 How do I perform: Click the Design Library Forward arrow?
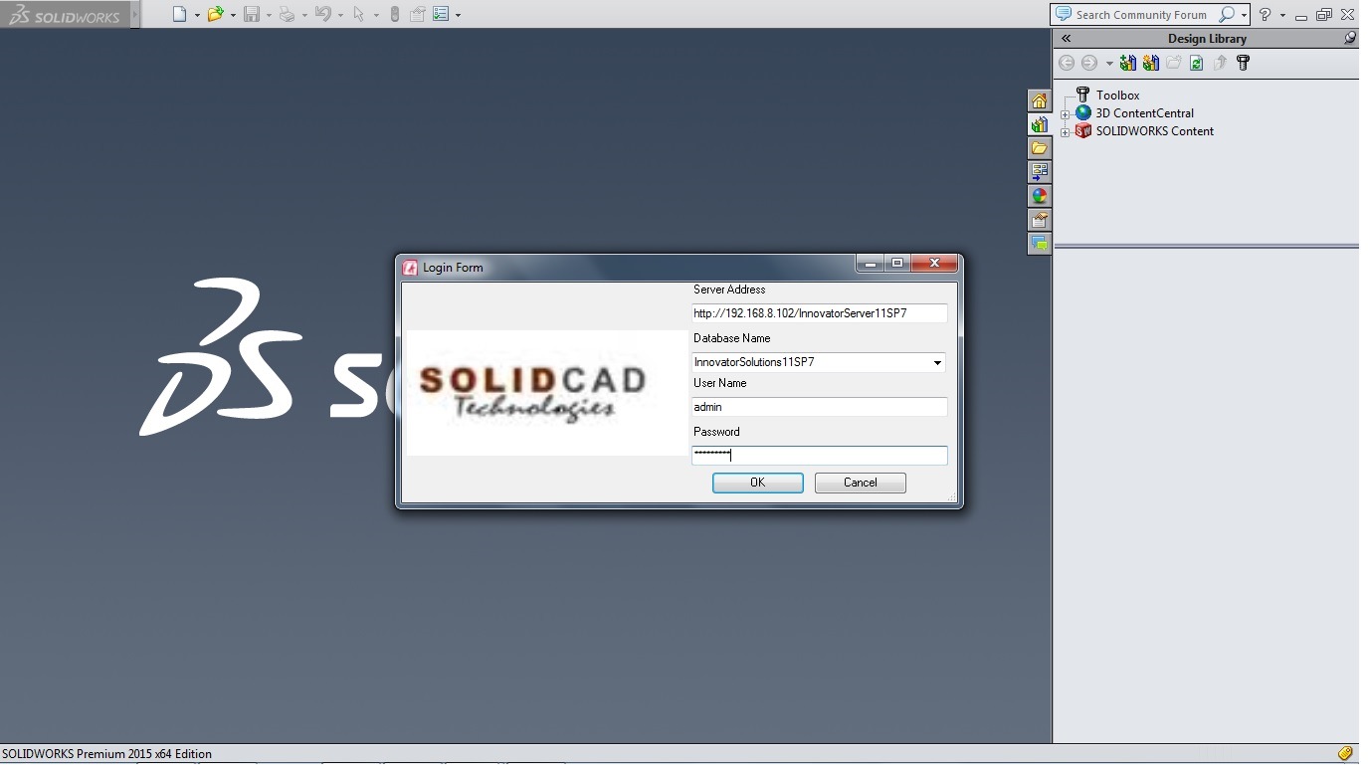pos(1089,63)
